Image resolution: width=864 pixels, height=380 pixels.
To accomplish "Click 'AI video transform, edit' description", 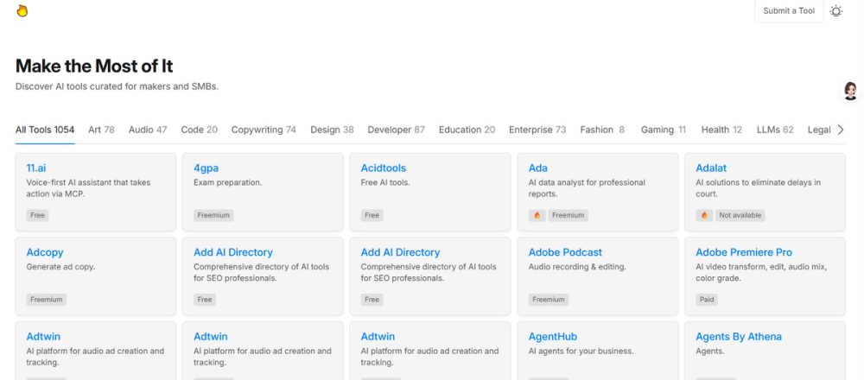I will click(x=761, y=272).
